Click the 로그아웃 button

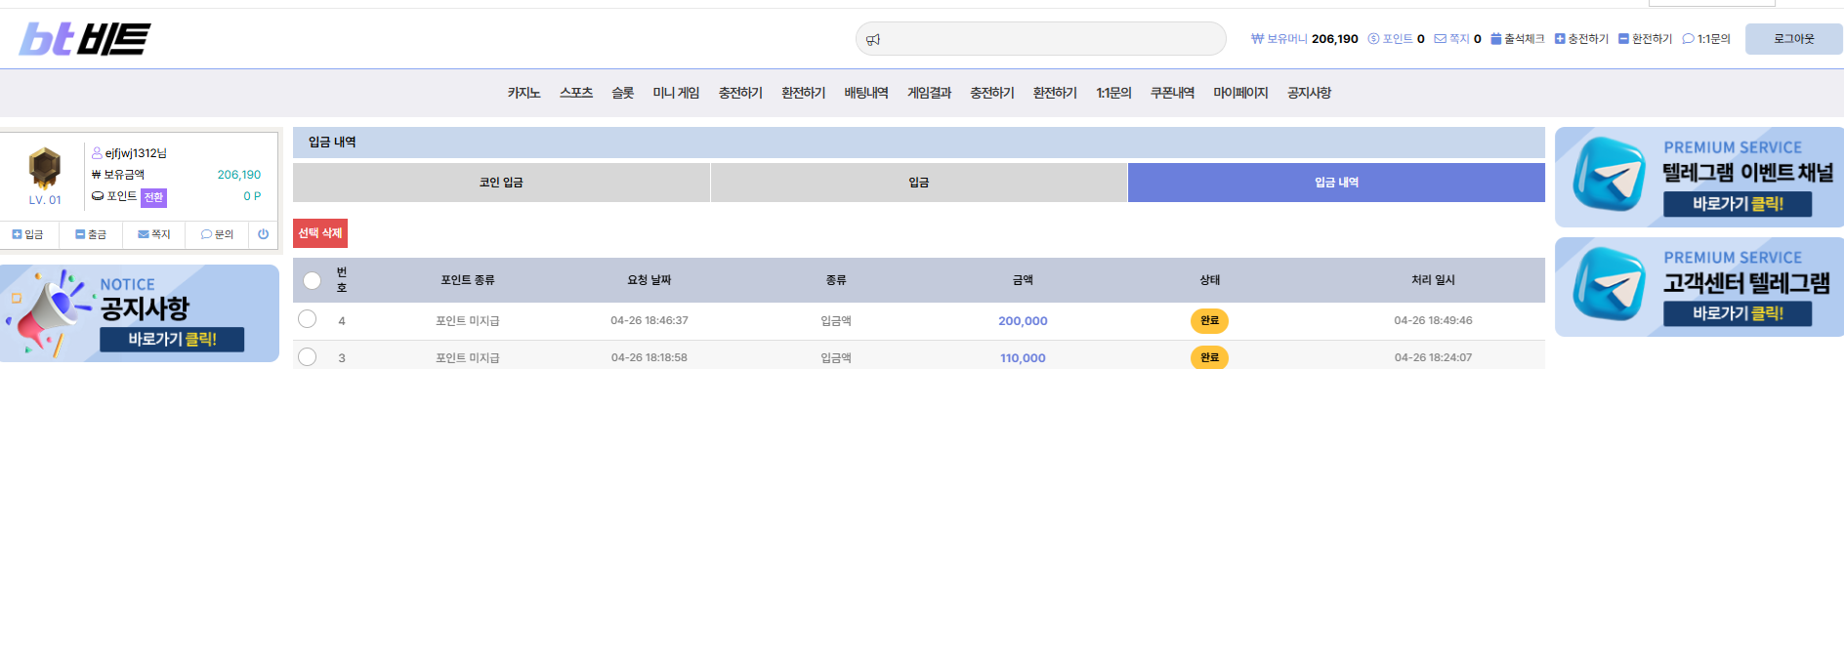click(x=1793, y=39)
